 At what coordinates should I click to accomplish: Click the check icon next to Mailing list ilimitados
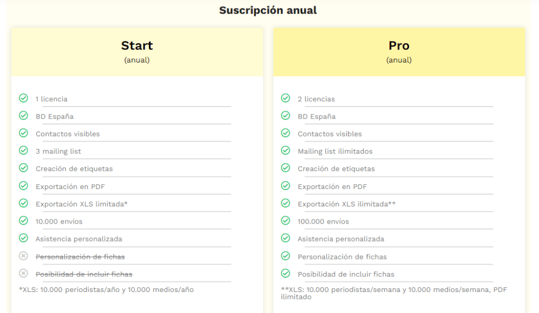(x=285, y=151)
